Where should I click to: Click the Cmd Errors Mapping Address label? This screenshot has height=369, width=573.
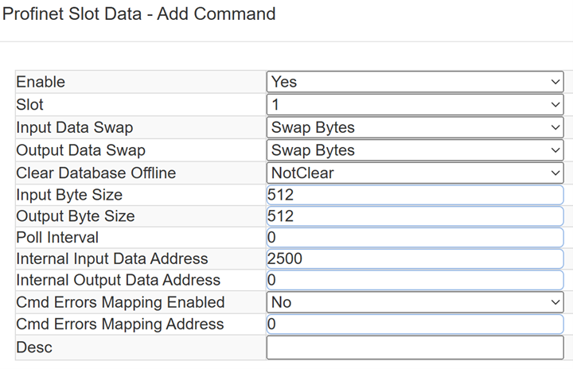tap(120, 324)
